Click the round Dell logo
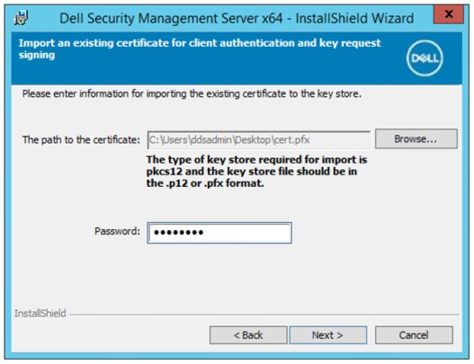 pyautogui.click(x=425, y=58)
